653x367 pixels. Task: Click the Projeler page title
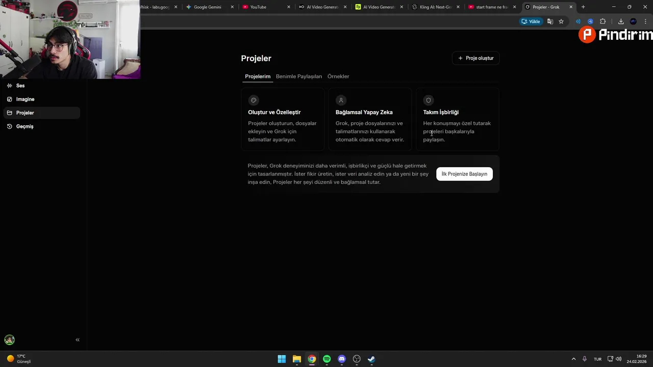click(x=256, y=59)
